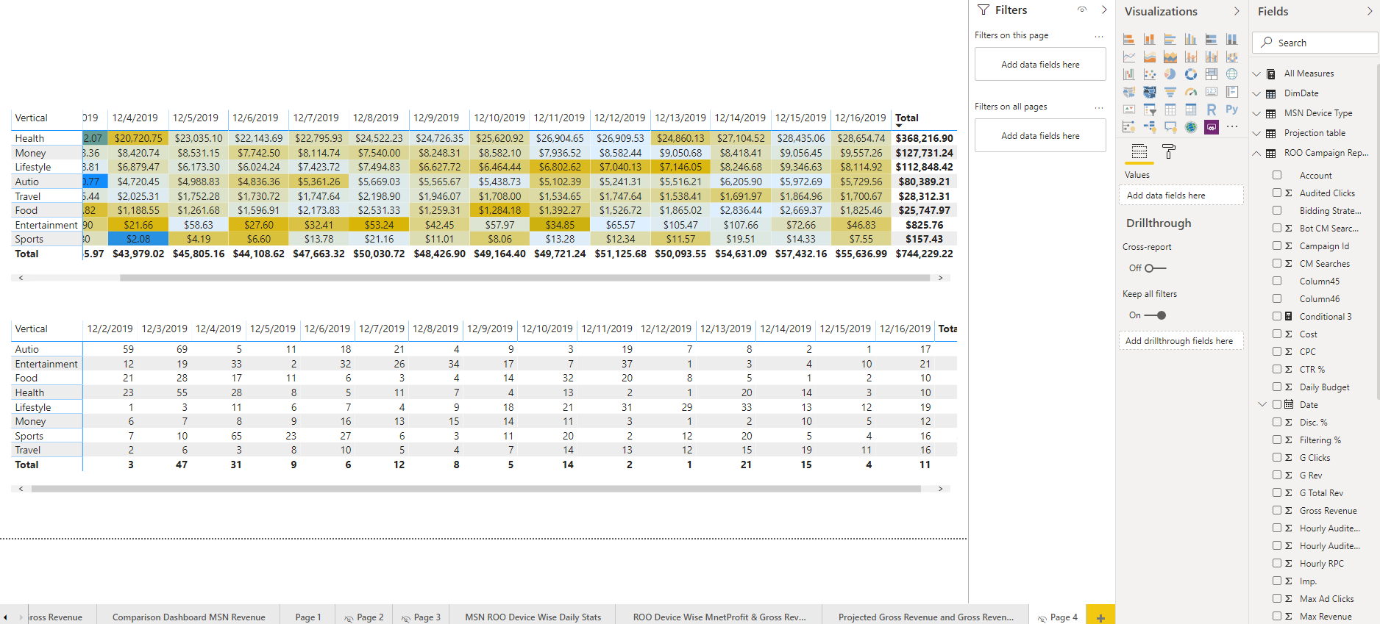Tick the CPC field checkbox

[1278, 351]
